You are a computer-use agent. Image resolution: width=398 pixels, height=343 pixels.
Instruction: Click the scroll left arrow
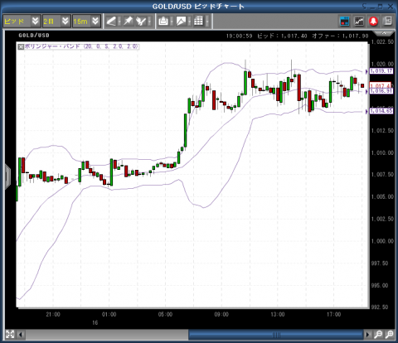(x=21, y=335)
